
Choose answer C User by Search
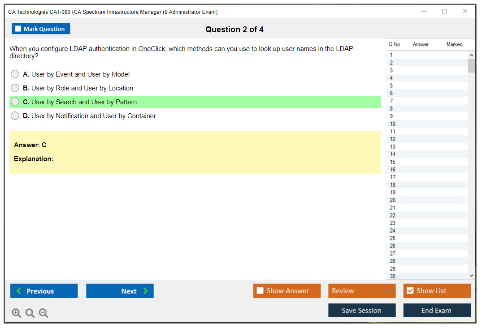tap(15, 102)
